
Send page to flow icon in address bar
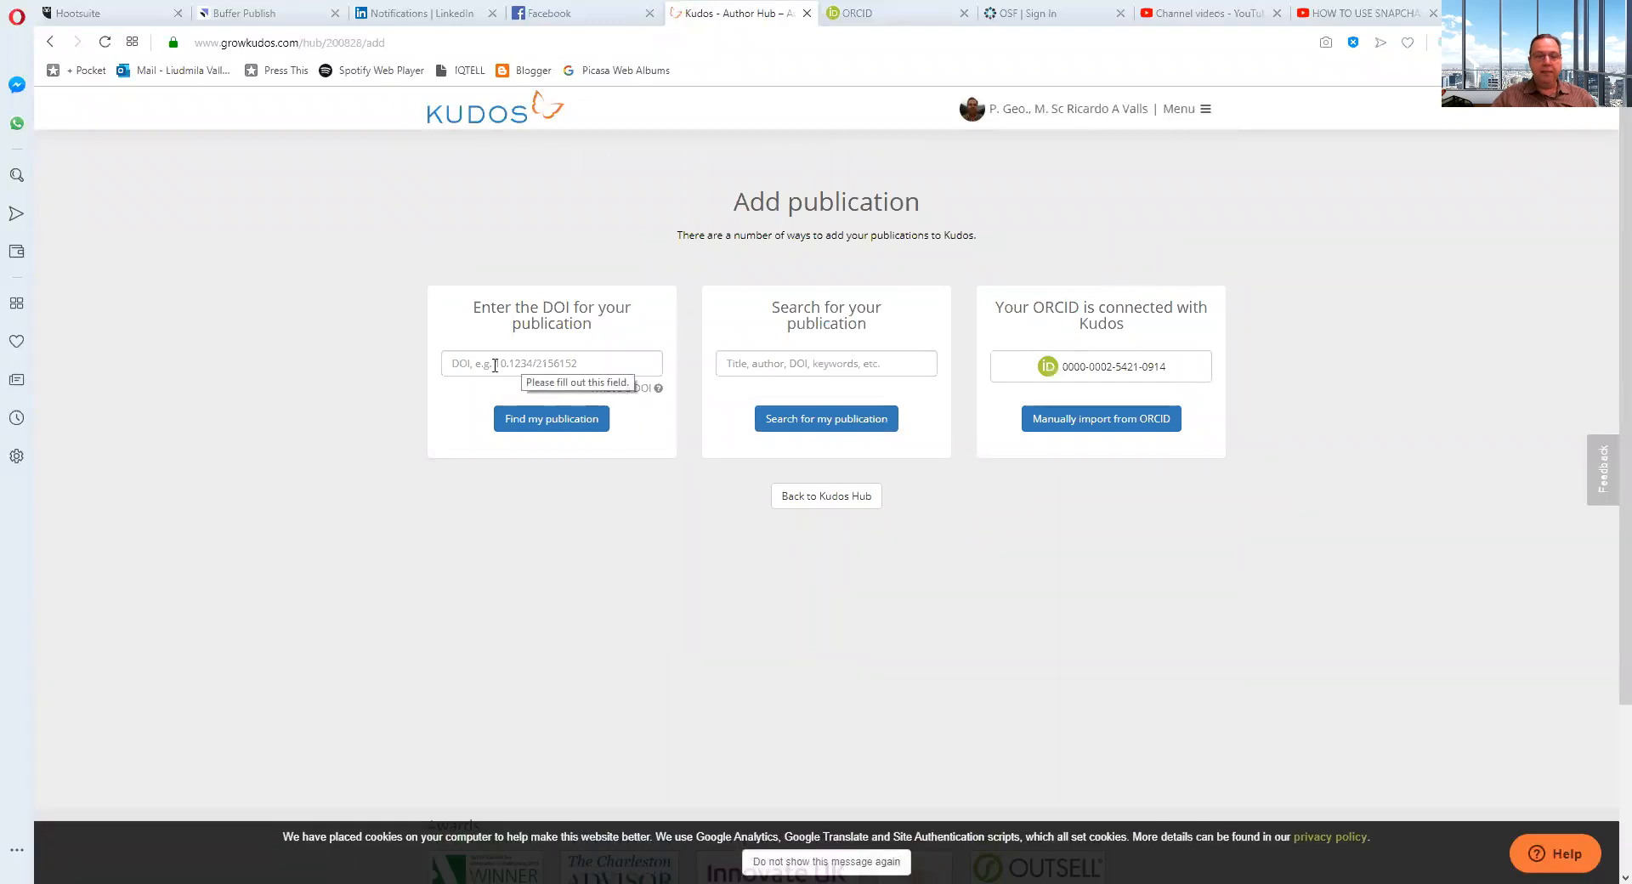coord(1380,42)
